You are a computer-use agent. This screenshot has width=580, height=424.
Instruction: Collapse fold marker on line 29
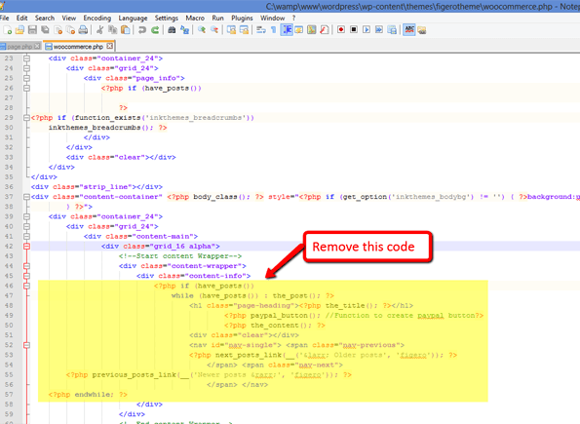(26, 118)
